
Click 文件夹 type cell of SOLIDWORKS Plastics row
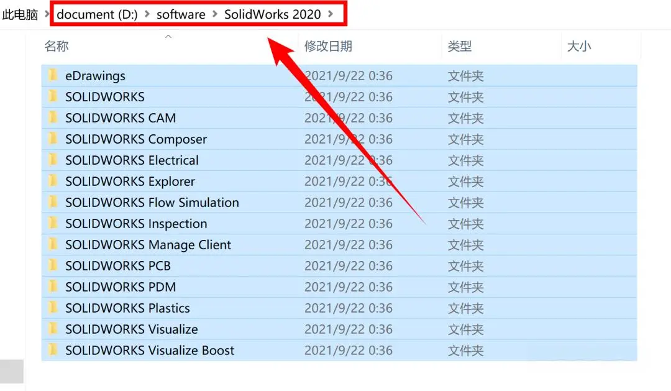(465, 308)
